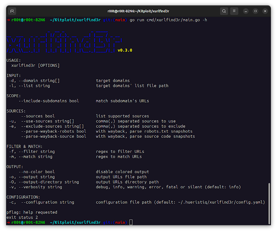Click the '--parse-wayback-source bool' option

point(54,137)
